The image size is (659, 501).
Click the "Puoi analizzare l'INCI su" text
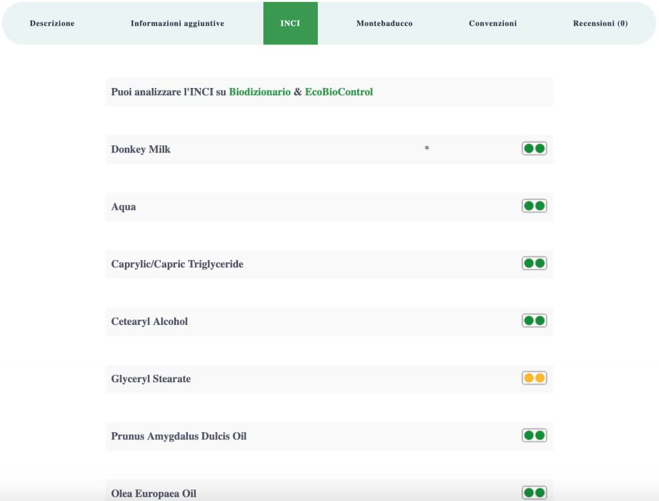[x=169, y=92]
